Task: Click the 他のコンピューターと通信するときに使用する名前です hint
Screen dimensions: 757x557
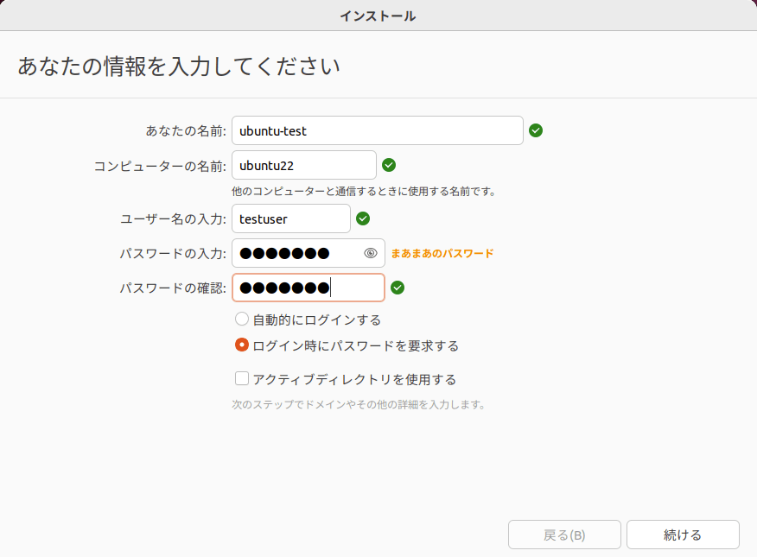Action: click(364, 192)
